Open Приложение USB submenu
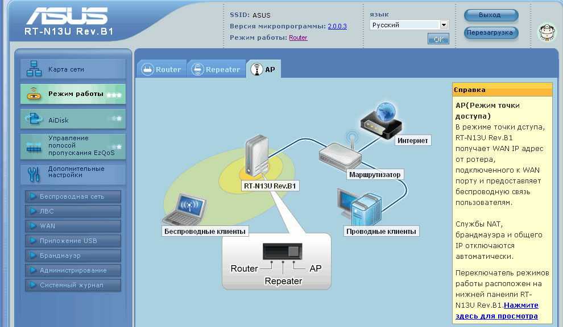563x327 pixels. pyautogui.click(x=73, y=241)
